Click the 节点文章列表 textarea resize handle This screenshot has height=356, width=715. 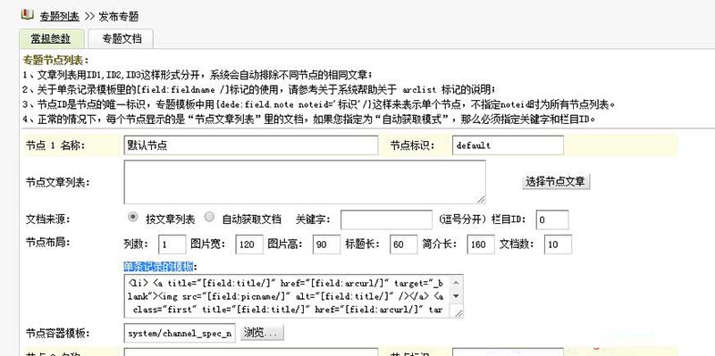coord(481,199)
